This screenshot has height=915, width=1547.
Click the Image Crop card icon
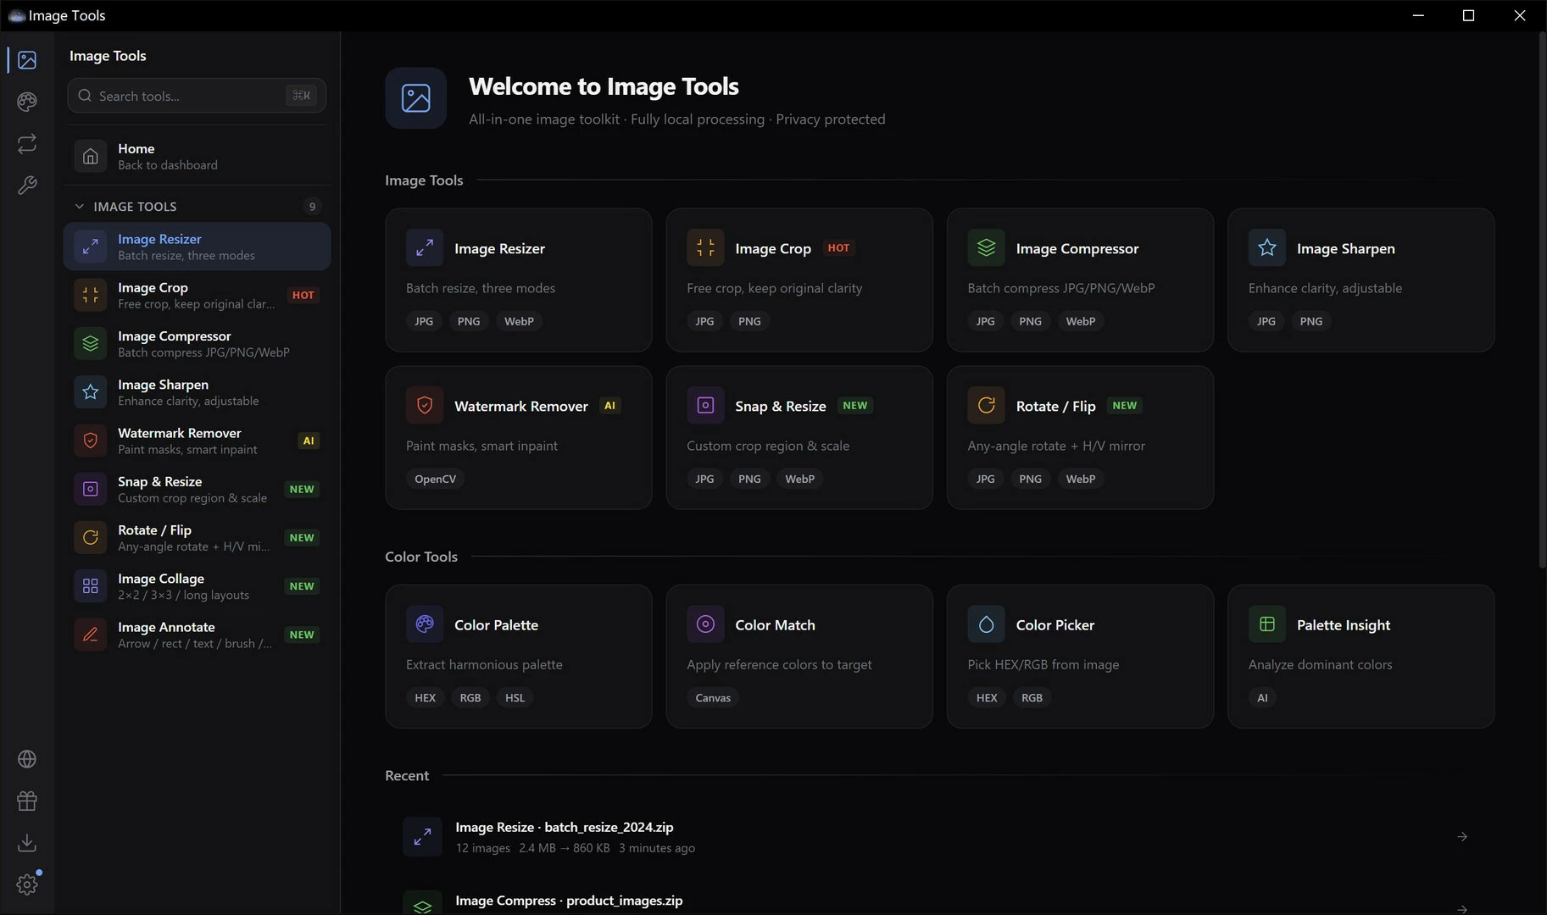pyautogui.click(x=705, y=248)
